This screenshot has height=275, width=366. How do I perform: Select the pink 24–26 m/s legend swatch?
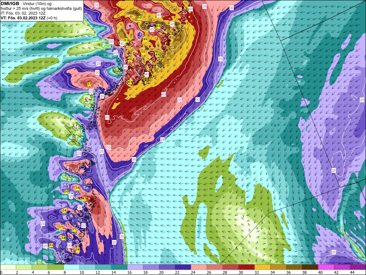coord(199,267)
